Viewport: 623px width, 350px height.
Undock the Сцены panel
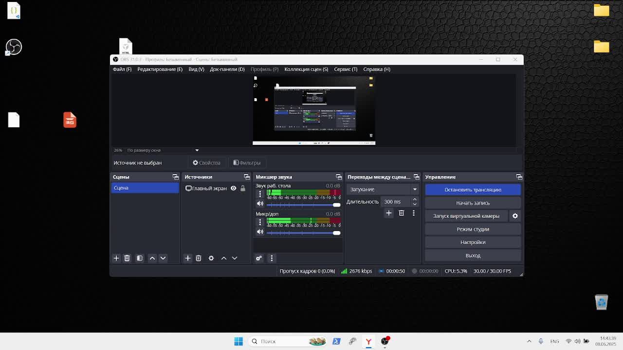coord(176,177)
